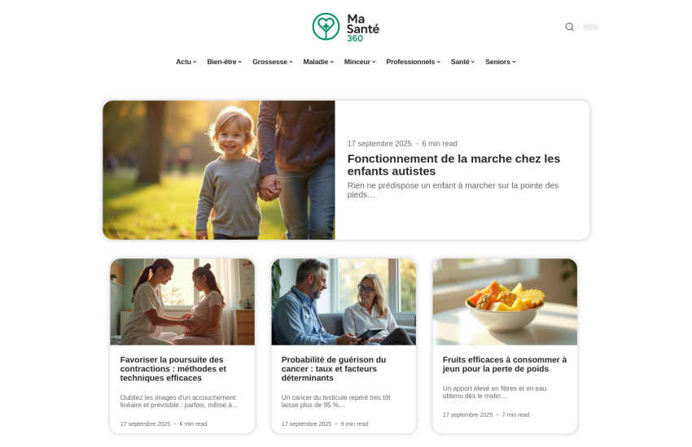692x447 pixels.
Task: Select the Minceur menu item
Action: click(x=360, y=62)
